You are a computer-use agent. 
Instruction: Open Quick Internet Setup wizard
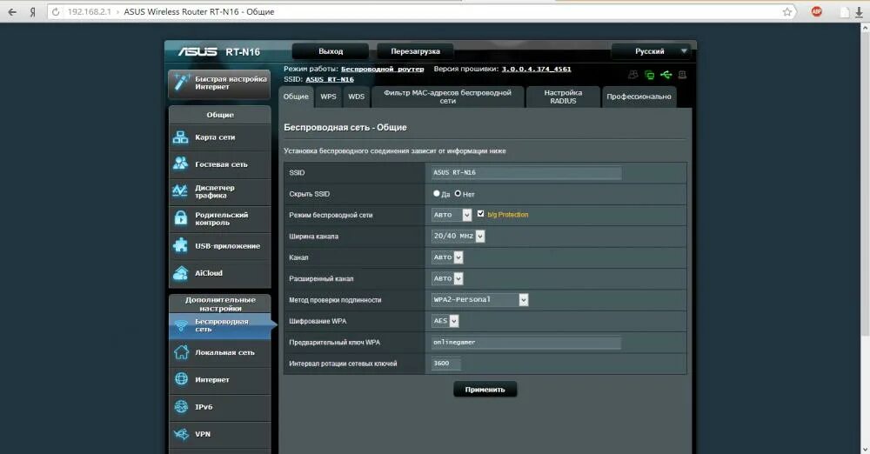(x=220, y=83)
